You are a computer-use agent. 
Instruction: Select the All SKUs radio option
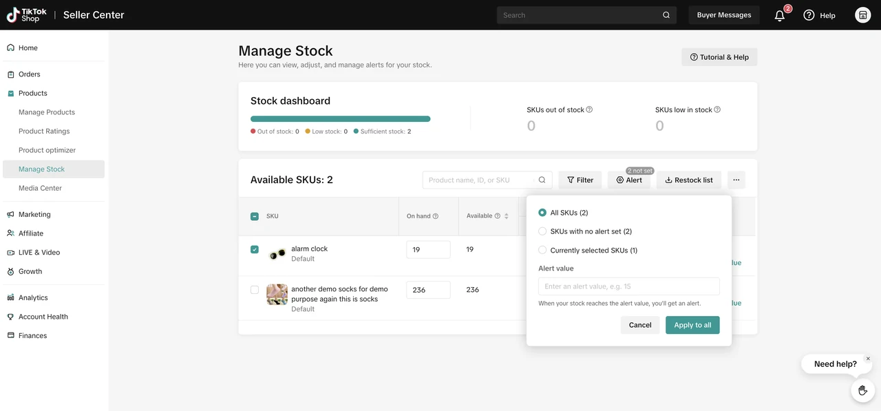pos(542,213)
